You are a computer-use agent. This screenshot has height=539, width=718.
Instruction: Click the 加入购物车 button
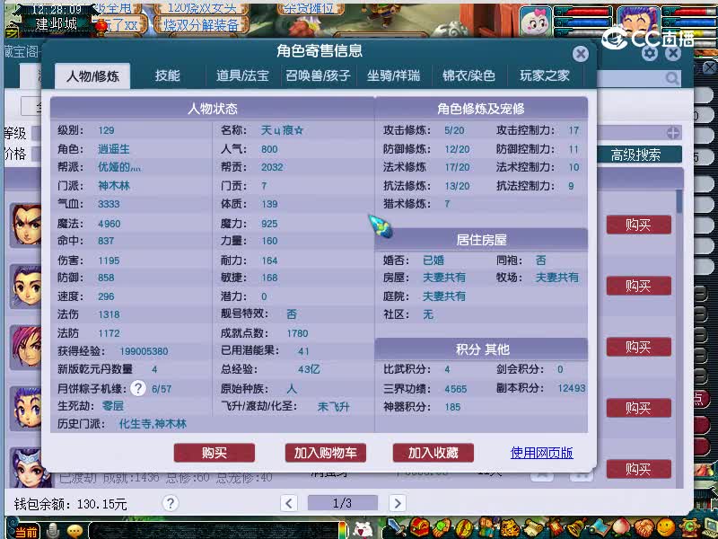coord(325,453)
